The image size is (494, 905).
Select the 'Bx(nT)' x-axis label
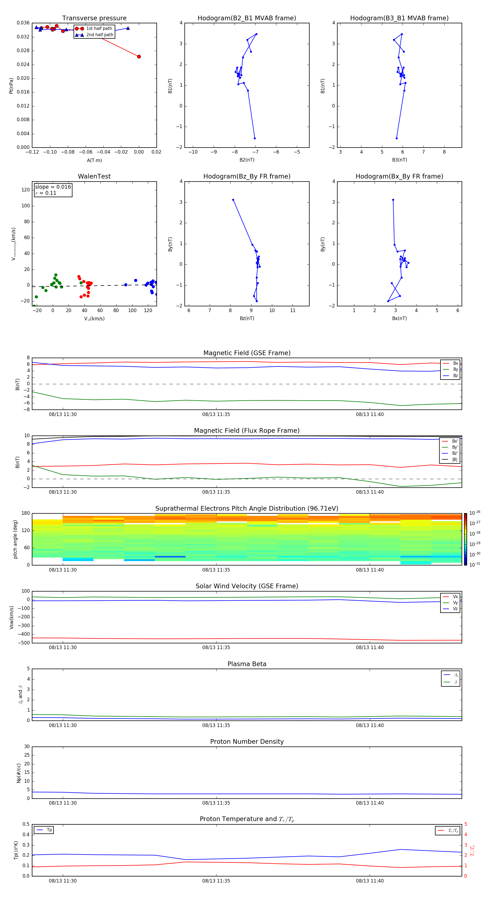[x=399, y=318]
